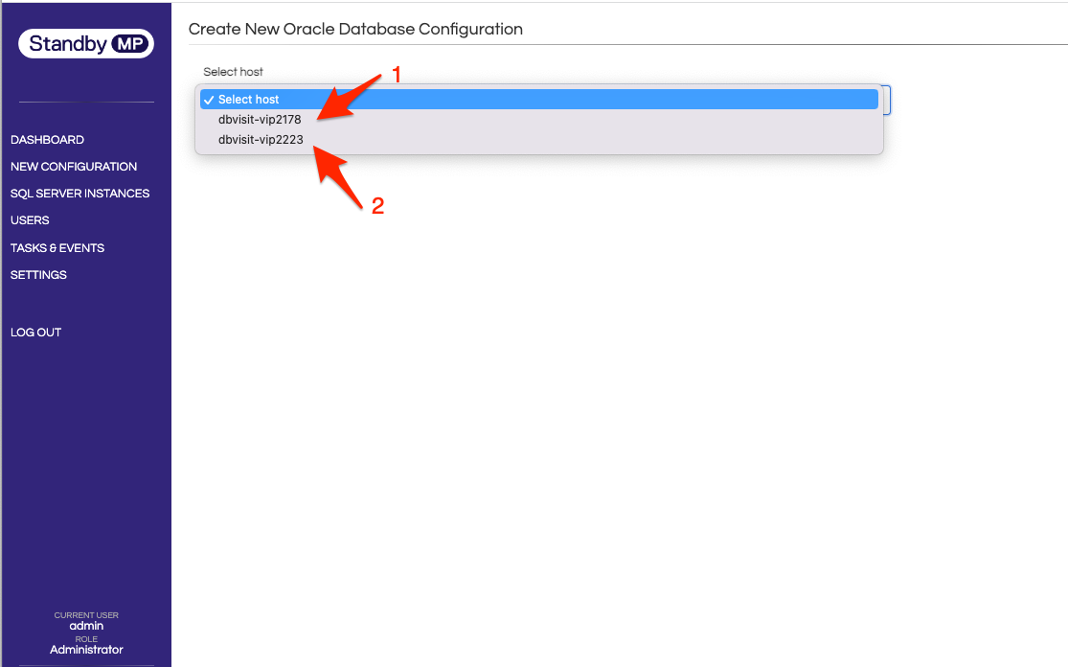Select host dbvisit-vip2223 from list
The image size is (1068, 667).
(538, 140)
